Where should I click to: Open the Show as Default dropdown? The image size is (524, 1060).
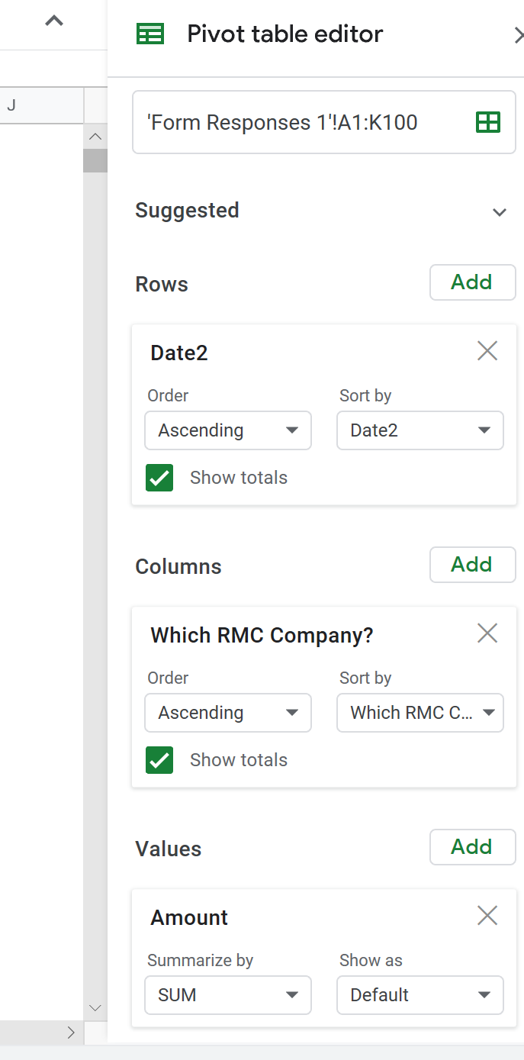coord(420,995)
